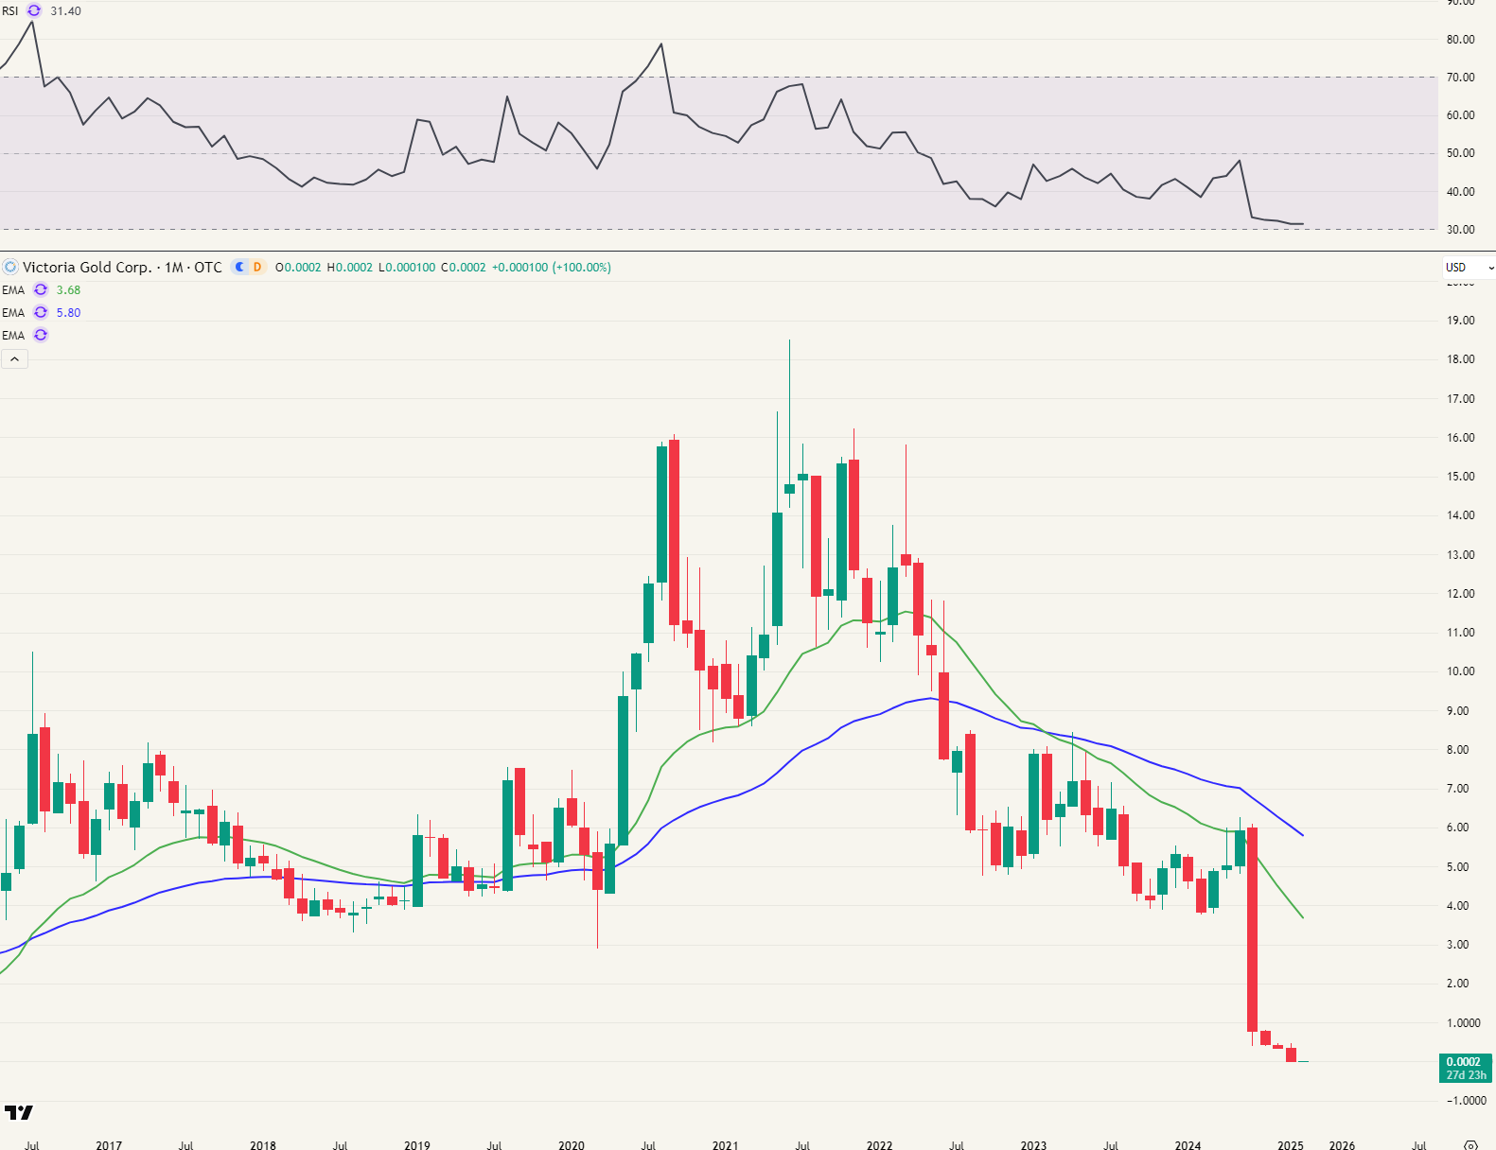Click the TradingView logo
Image resolution: width=1496 pixels, height=1150 pixels.
pyautogui.click(x=19, y=1112)
